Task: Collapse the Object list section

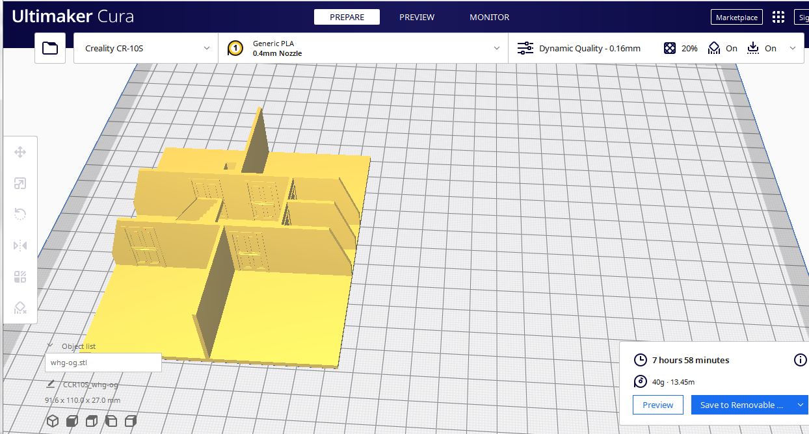Action: tap(50, 346)
